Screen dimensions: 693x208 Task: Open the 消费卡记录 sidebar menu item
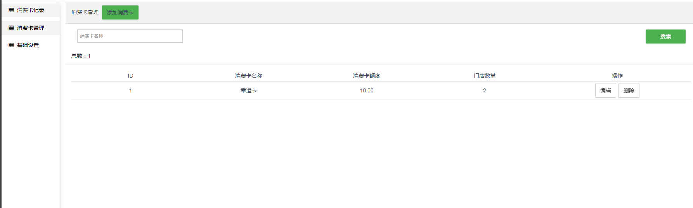pyautogui.click(x=31, y=10)
